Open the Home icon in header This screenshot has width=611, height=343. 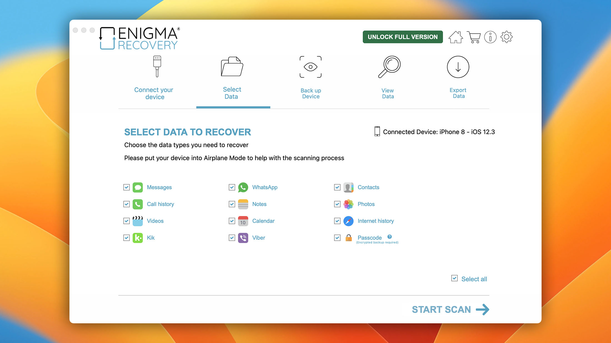coord(455,37)
